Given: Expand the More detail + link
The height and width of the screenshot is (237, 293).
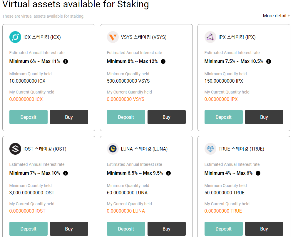Looking at the screenshot, I should coord(276,16).
